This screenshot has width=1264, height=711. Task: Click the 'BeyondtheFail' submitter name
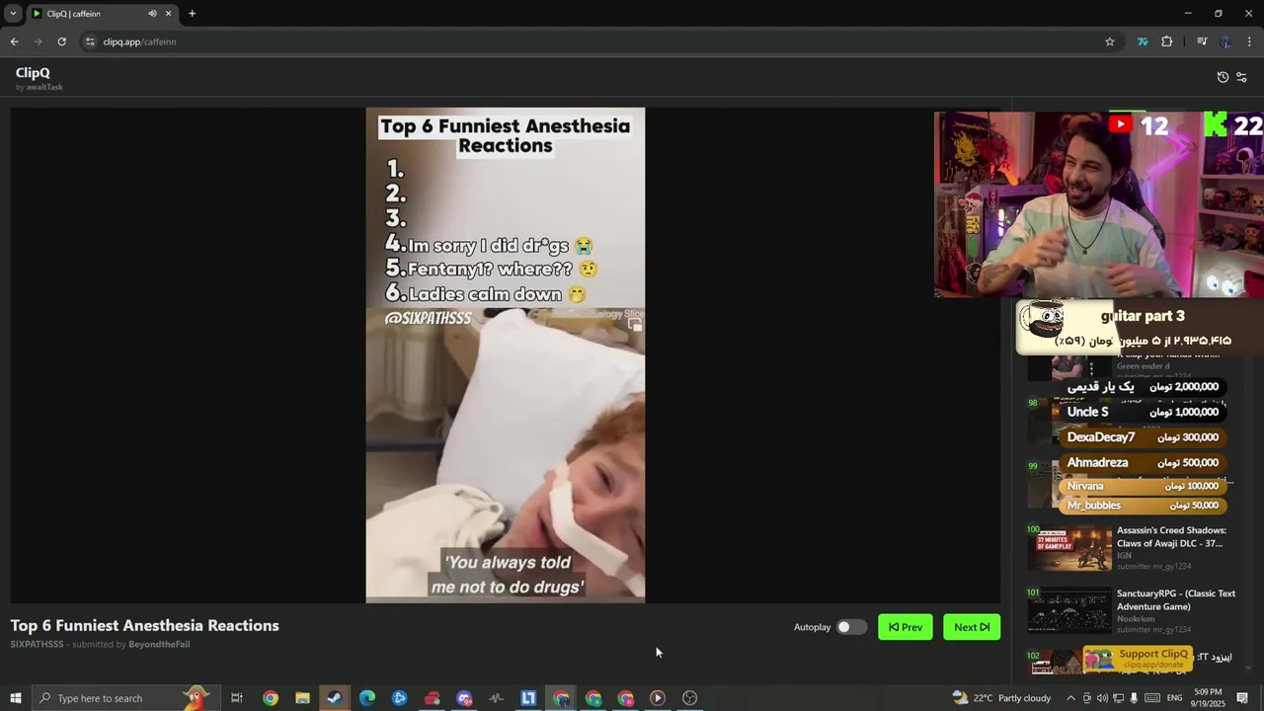[x=159, y=645]
